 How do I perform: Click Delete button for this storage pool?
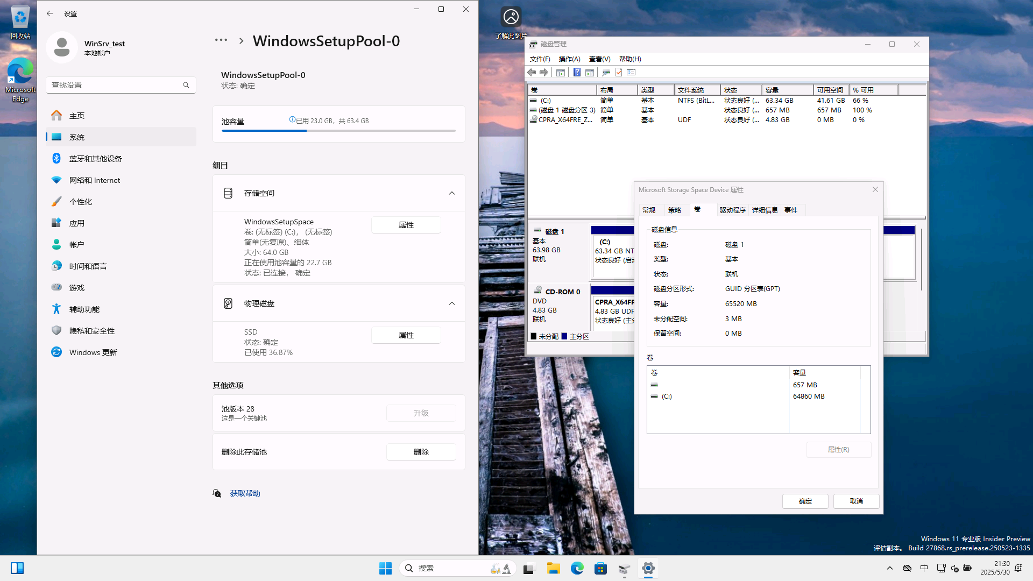click(x=421, y=452)
